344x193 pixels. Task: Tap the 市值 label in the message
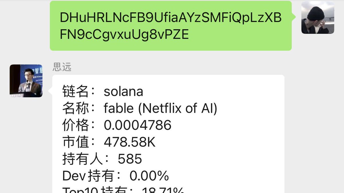point(76,142)
